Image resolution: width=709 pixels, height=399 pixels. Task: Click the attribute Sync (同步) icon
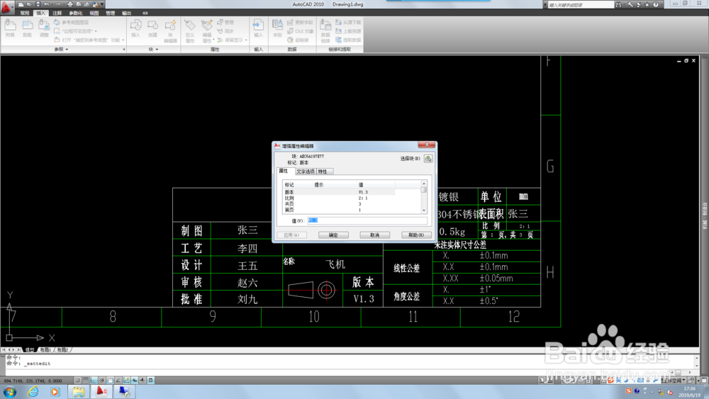tap(220, 31)
